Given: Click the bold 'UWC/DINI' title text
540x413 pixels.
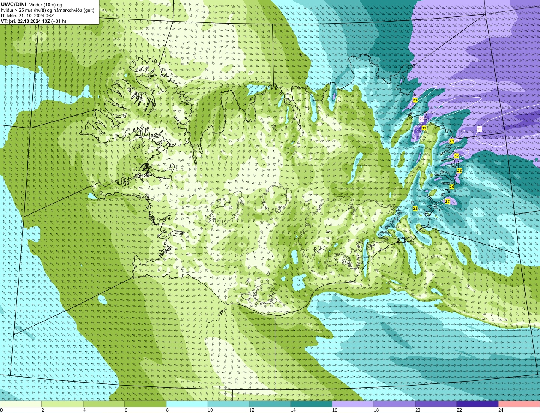Looking at the screenshot, I should click(13, 4).
